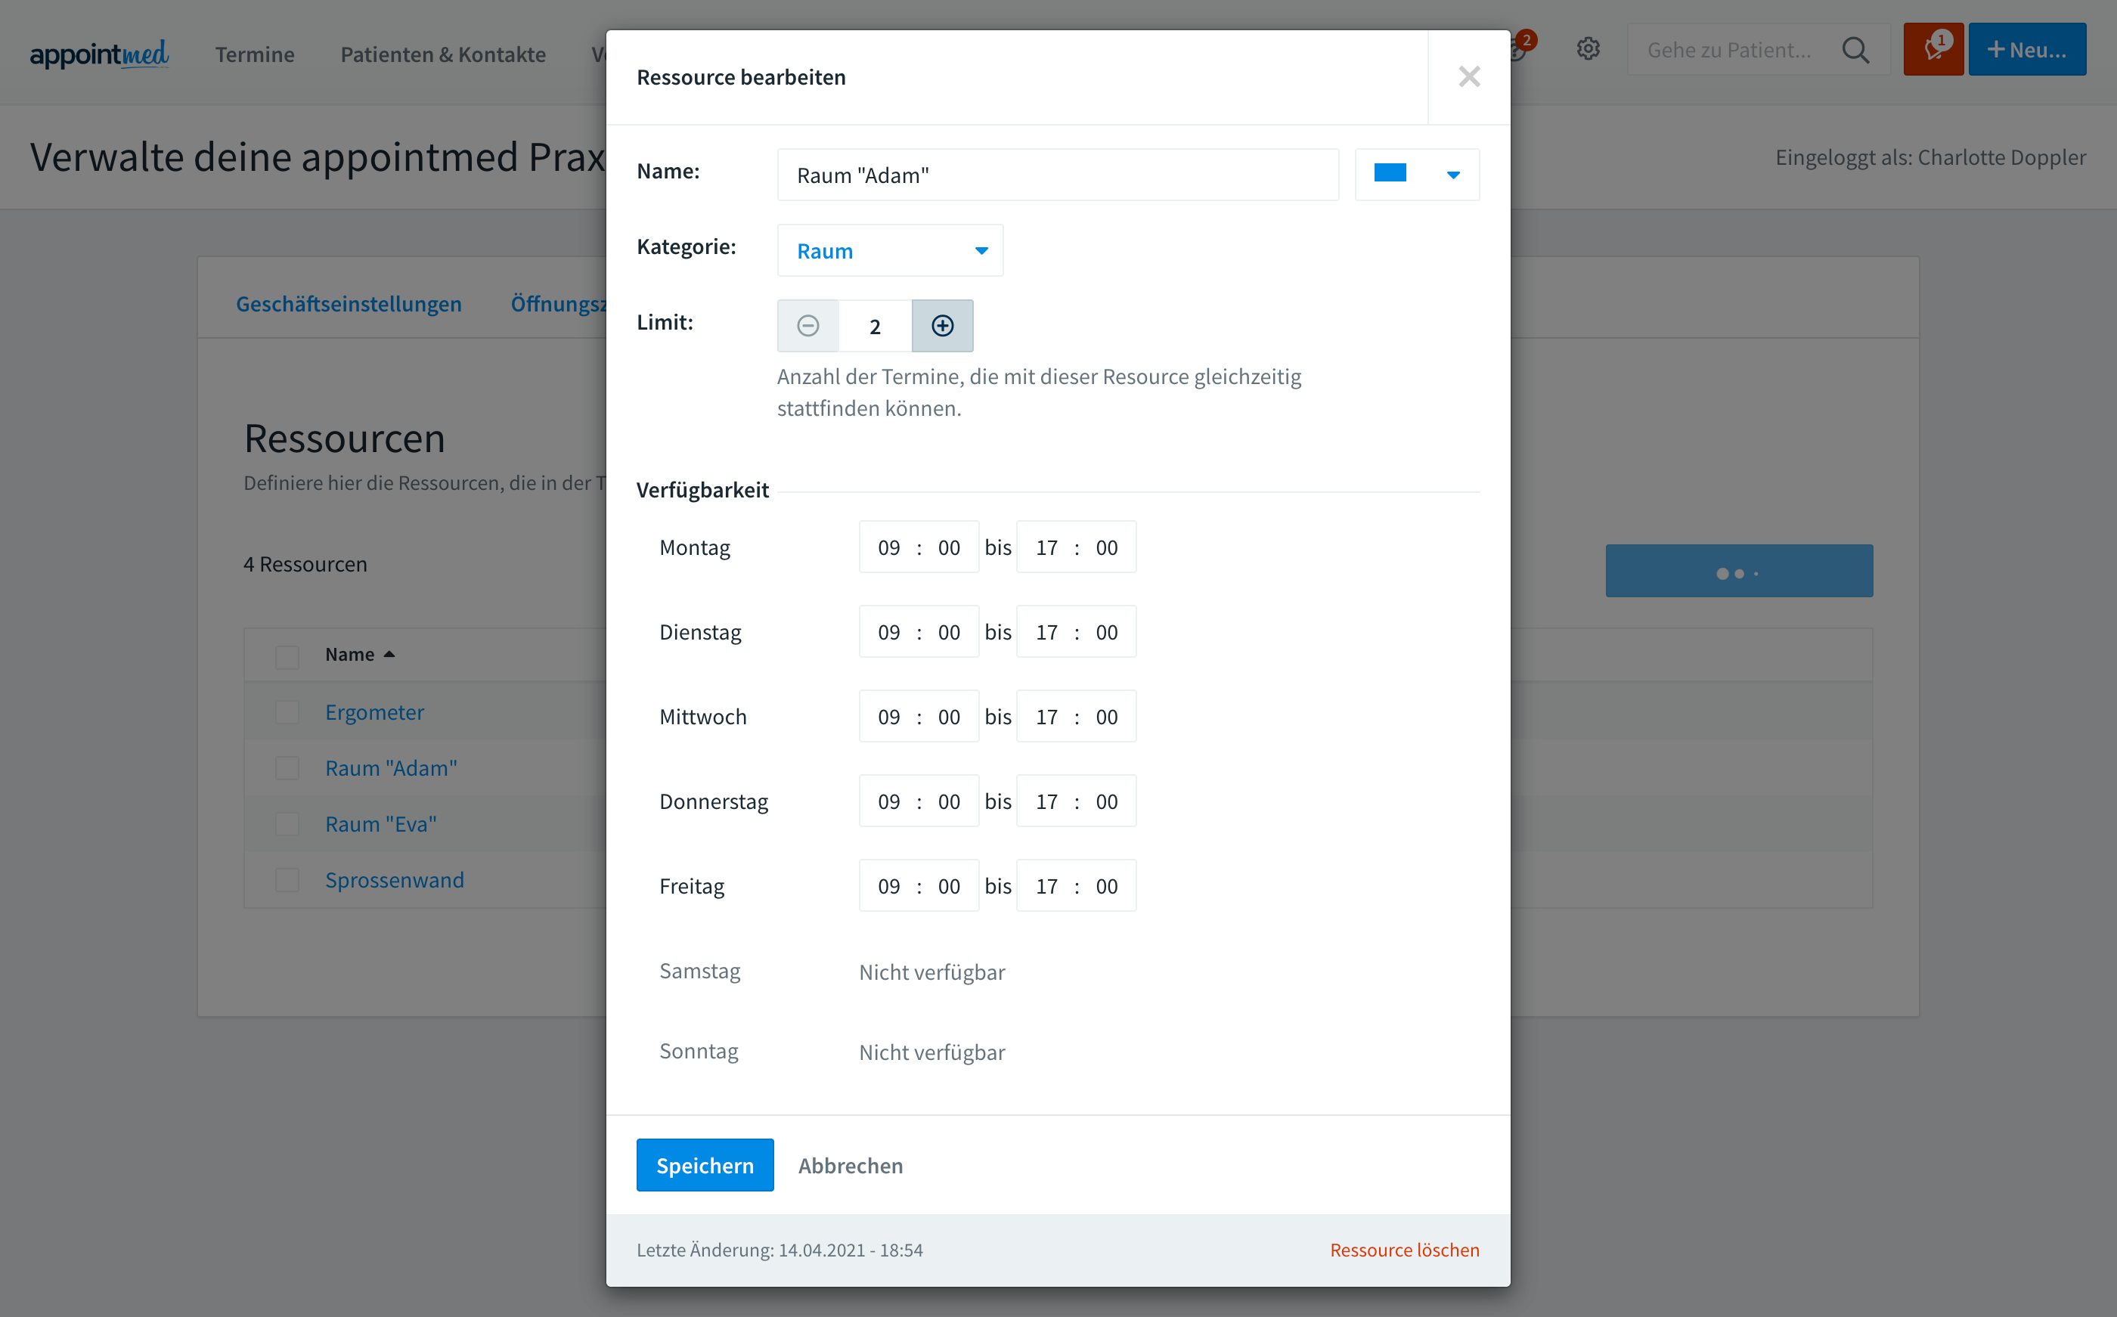Check the Ergometer row checkbox

point(287,711)
